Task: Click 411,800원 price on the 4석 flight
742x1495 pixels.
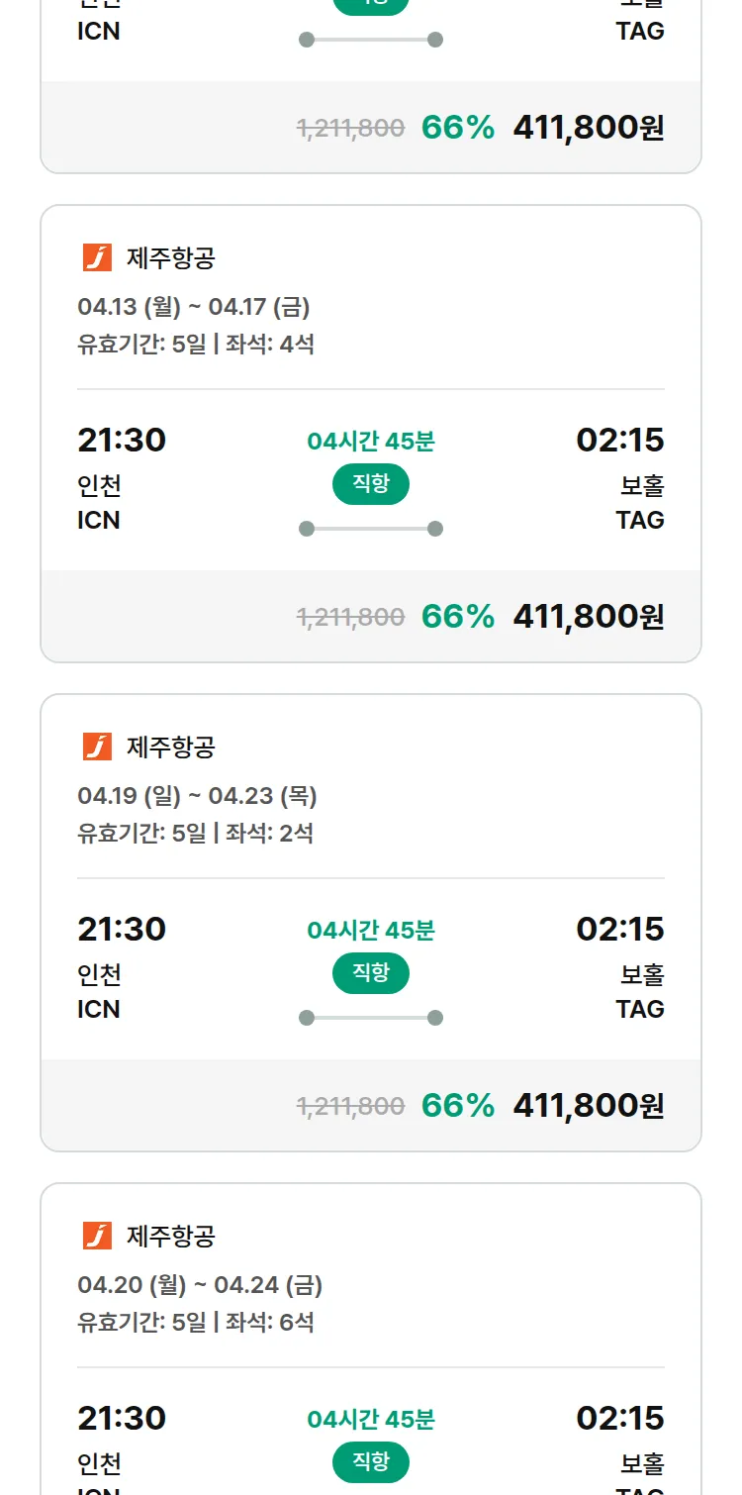Action: pos(589,616)
